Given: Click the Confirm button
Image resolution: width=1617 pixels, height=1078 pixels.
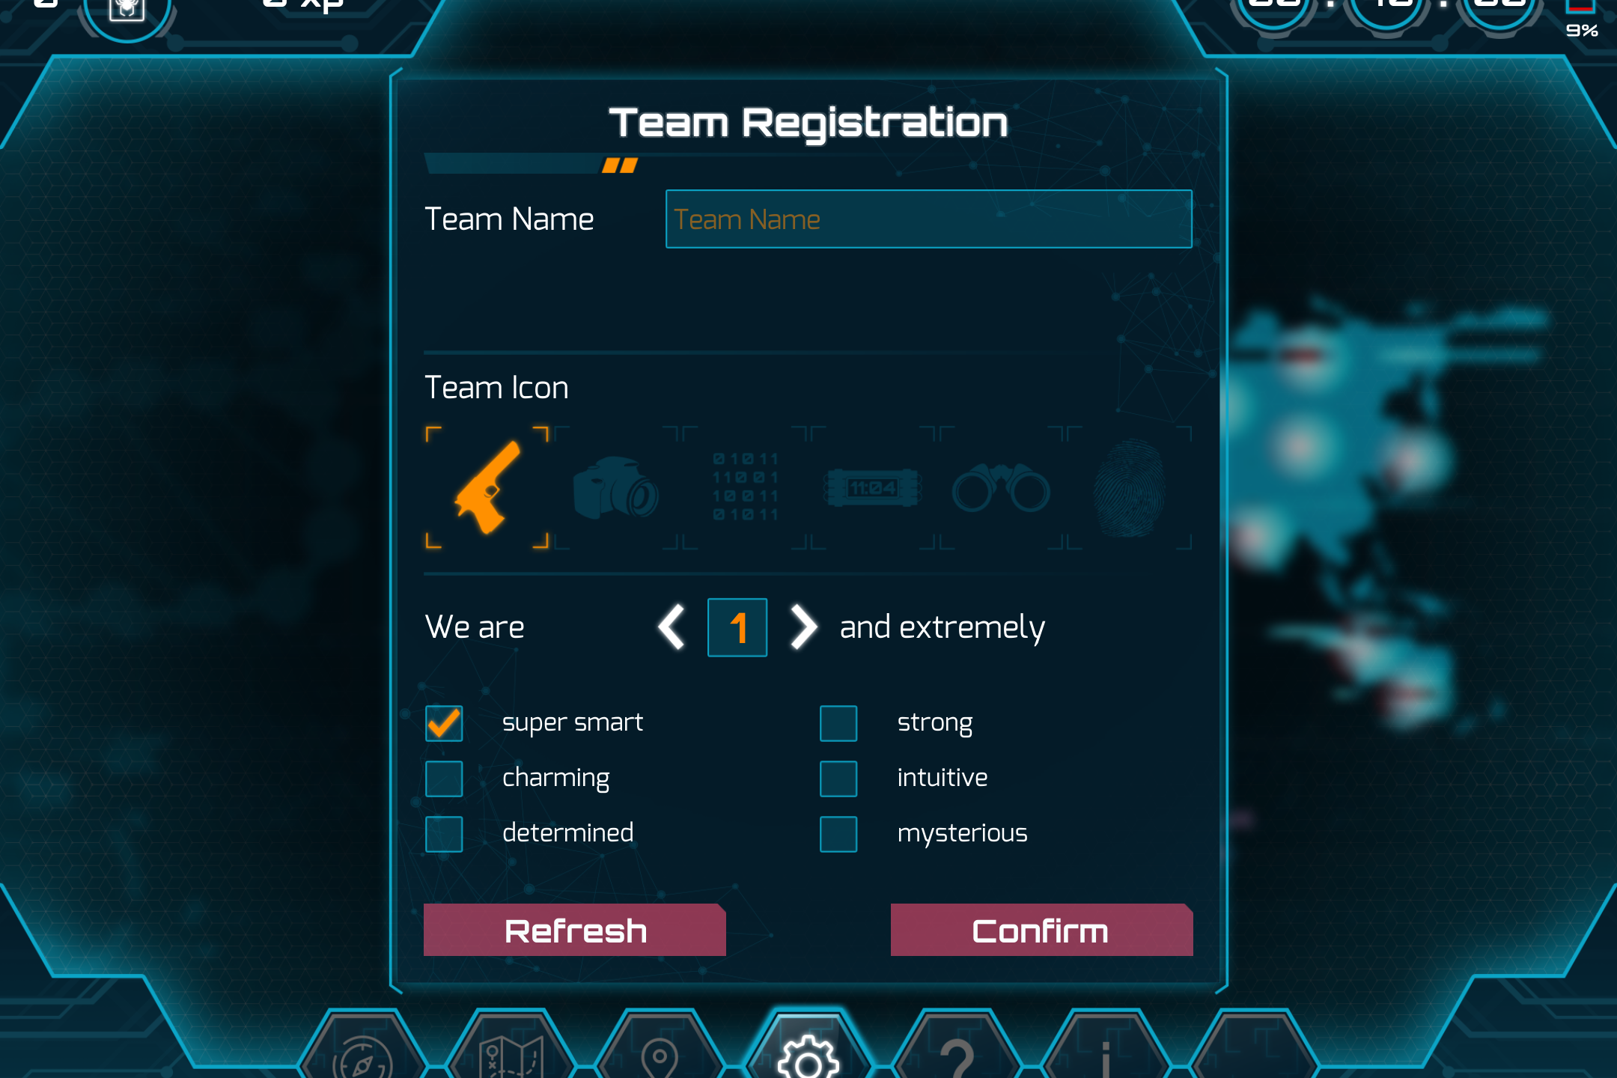Looking at the screenshot, I should click(x=1042, y=930).
